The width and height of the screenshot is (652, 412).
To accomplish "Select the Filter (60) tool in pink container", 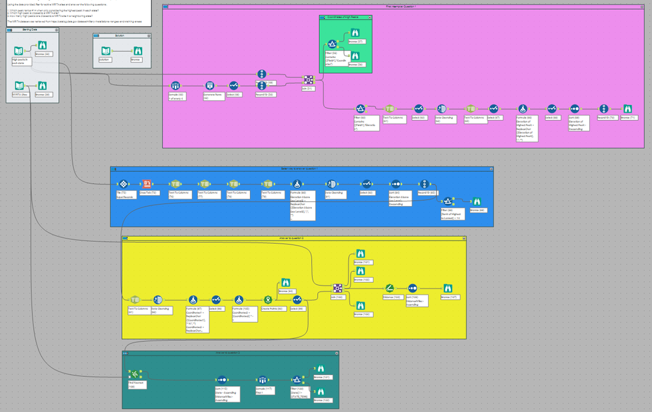I will coord(360,108).
